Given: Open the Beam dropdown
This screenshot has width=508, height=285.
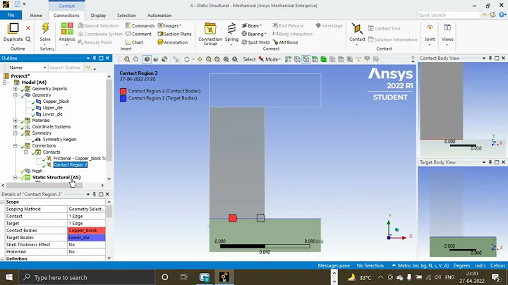Looking at the screenshot, I should (x=252, y=25).
